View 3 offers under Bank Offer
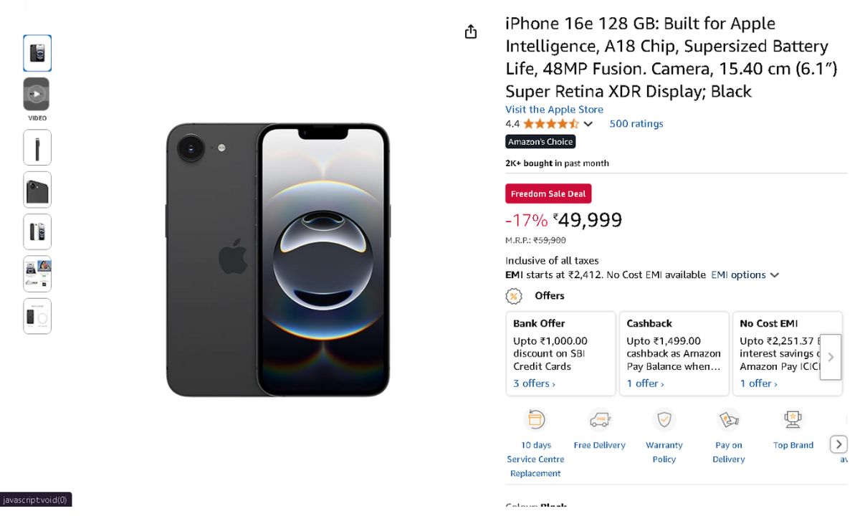 [534, 383]
